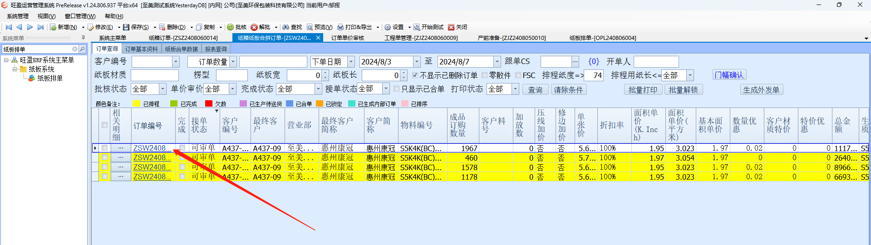Image resolution: width=871 pixels, height=245 pixels.
Task: Go to first record navigation icon
Action: pos(8,27)
